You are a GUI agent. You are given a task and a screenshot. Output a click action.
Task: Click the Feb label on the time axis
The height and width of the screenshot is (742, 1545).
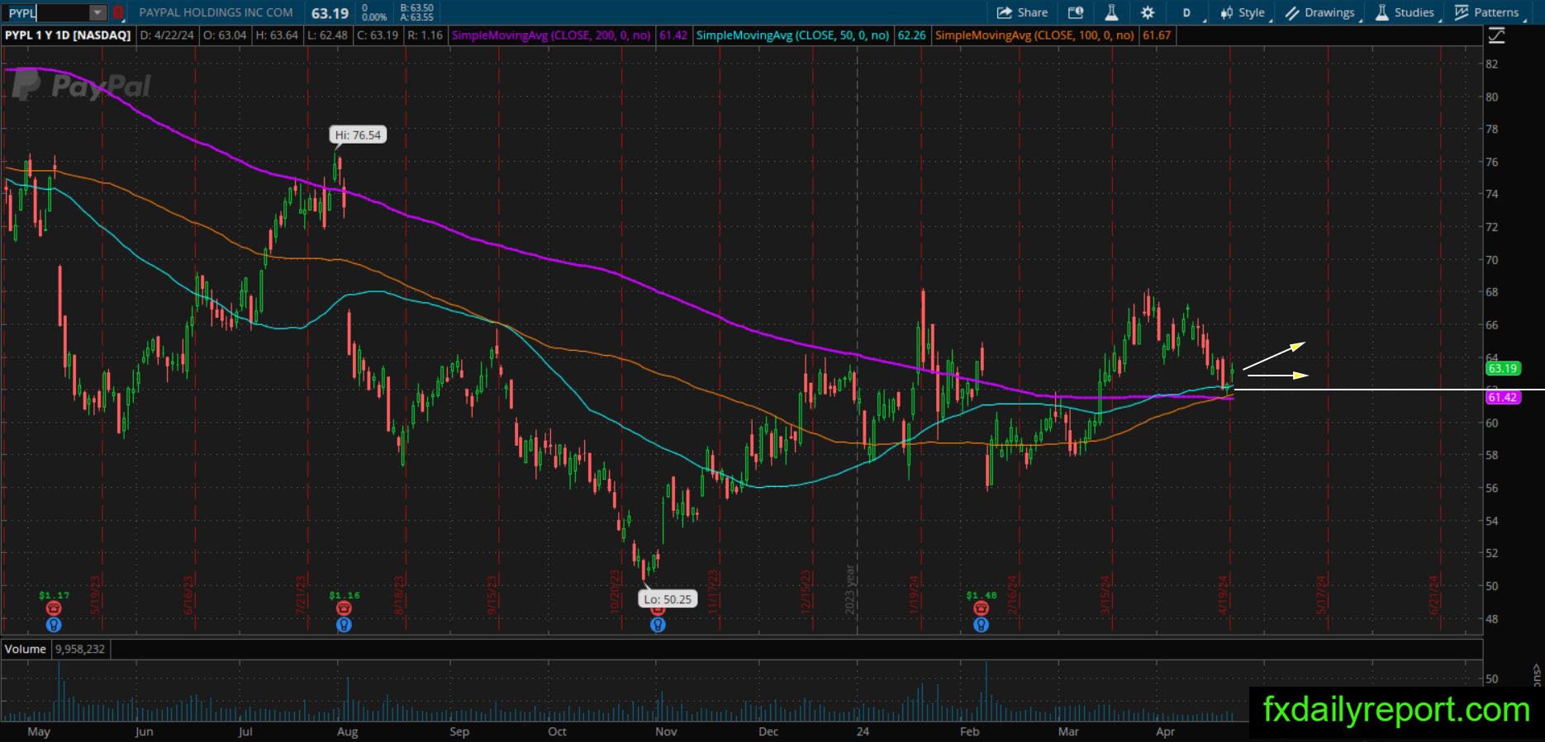(969, 731)
